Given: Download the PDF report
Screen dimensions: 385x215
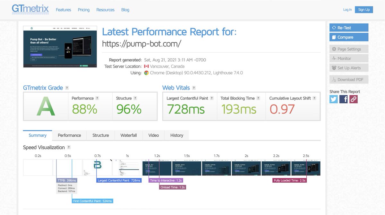Looking at the screenshot, I should (x=349, y=80).
